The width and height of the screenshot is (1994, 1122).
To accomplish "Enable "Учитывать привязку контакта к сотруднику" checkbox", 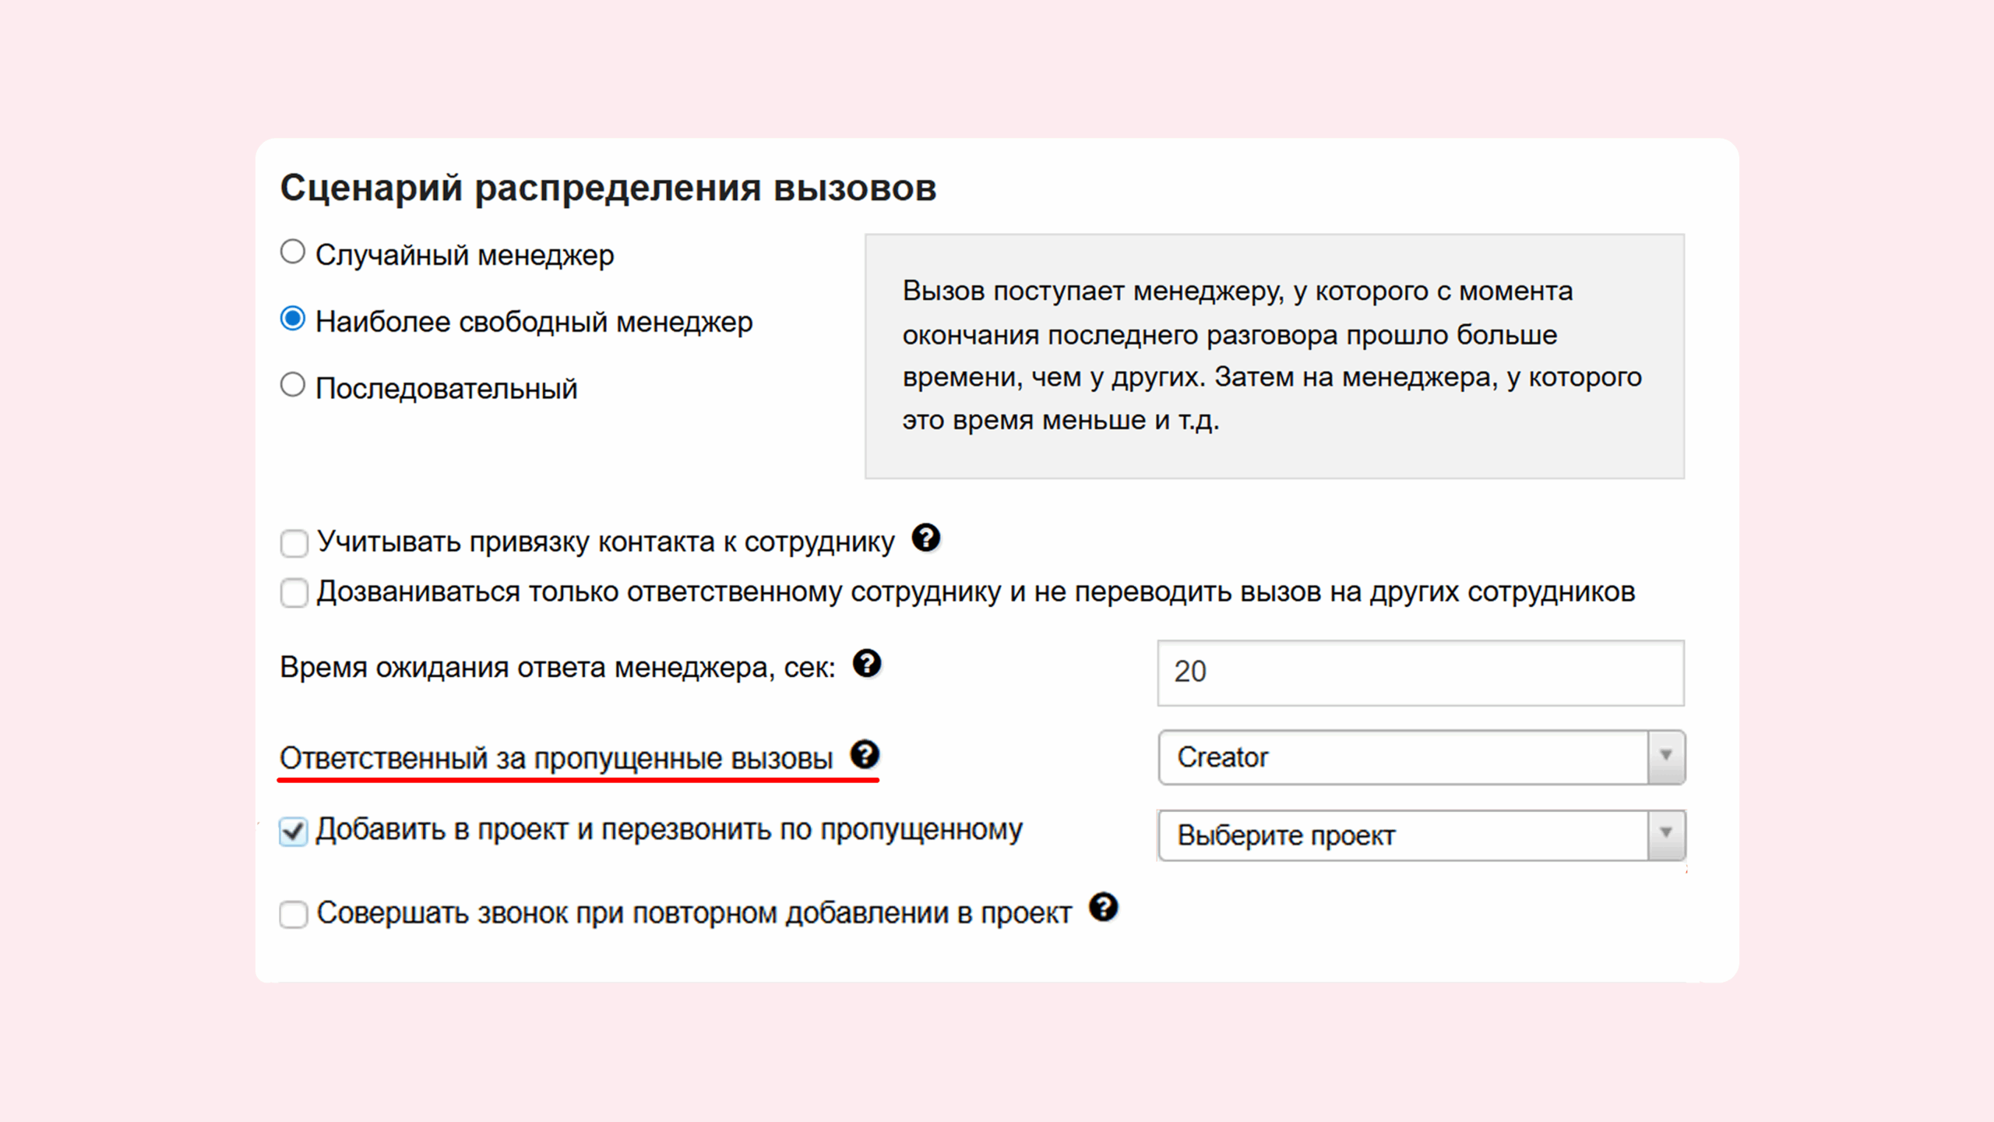I will [294, 543].
